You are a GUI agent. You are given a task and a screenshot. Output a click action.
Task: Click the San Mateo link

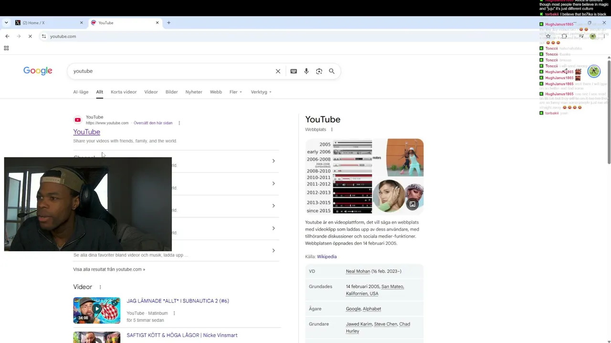click(x=392, y=287)
